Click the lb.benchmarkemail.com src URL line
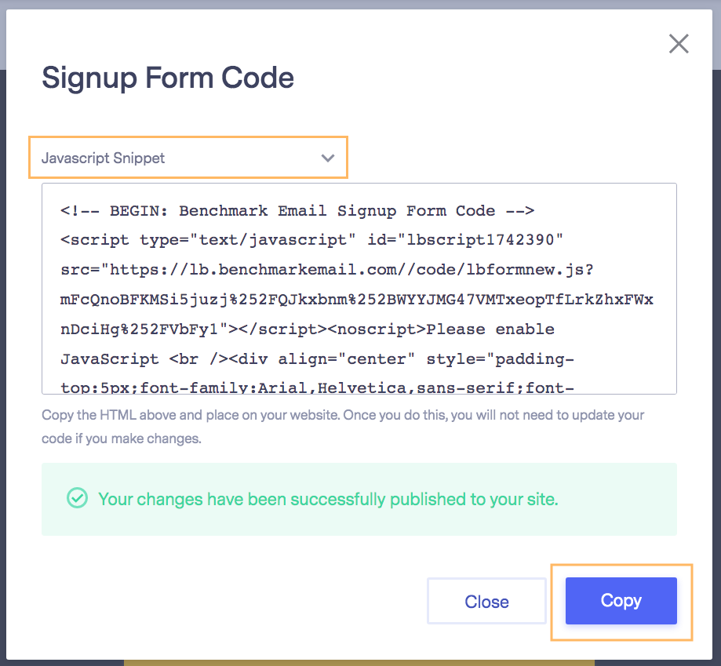 click(327, 270)
